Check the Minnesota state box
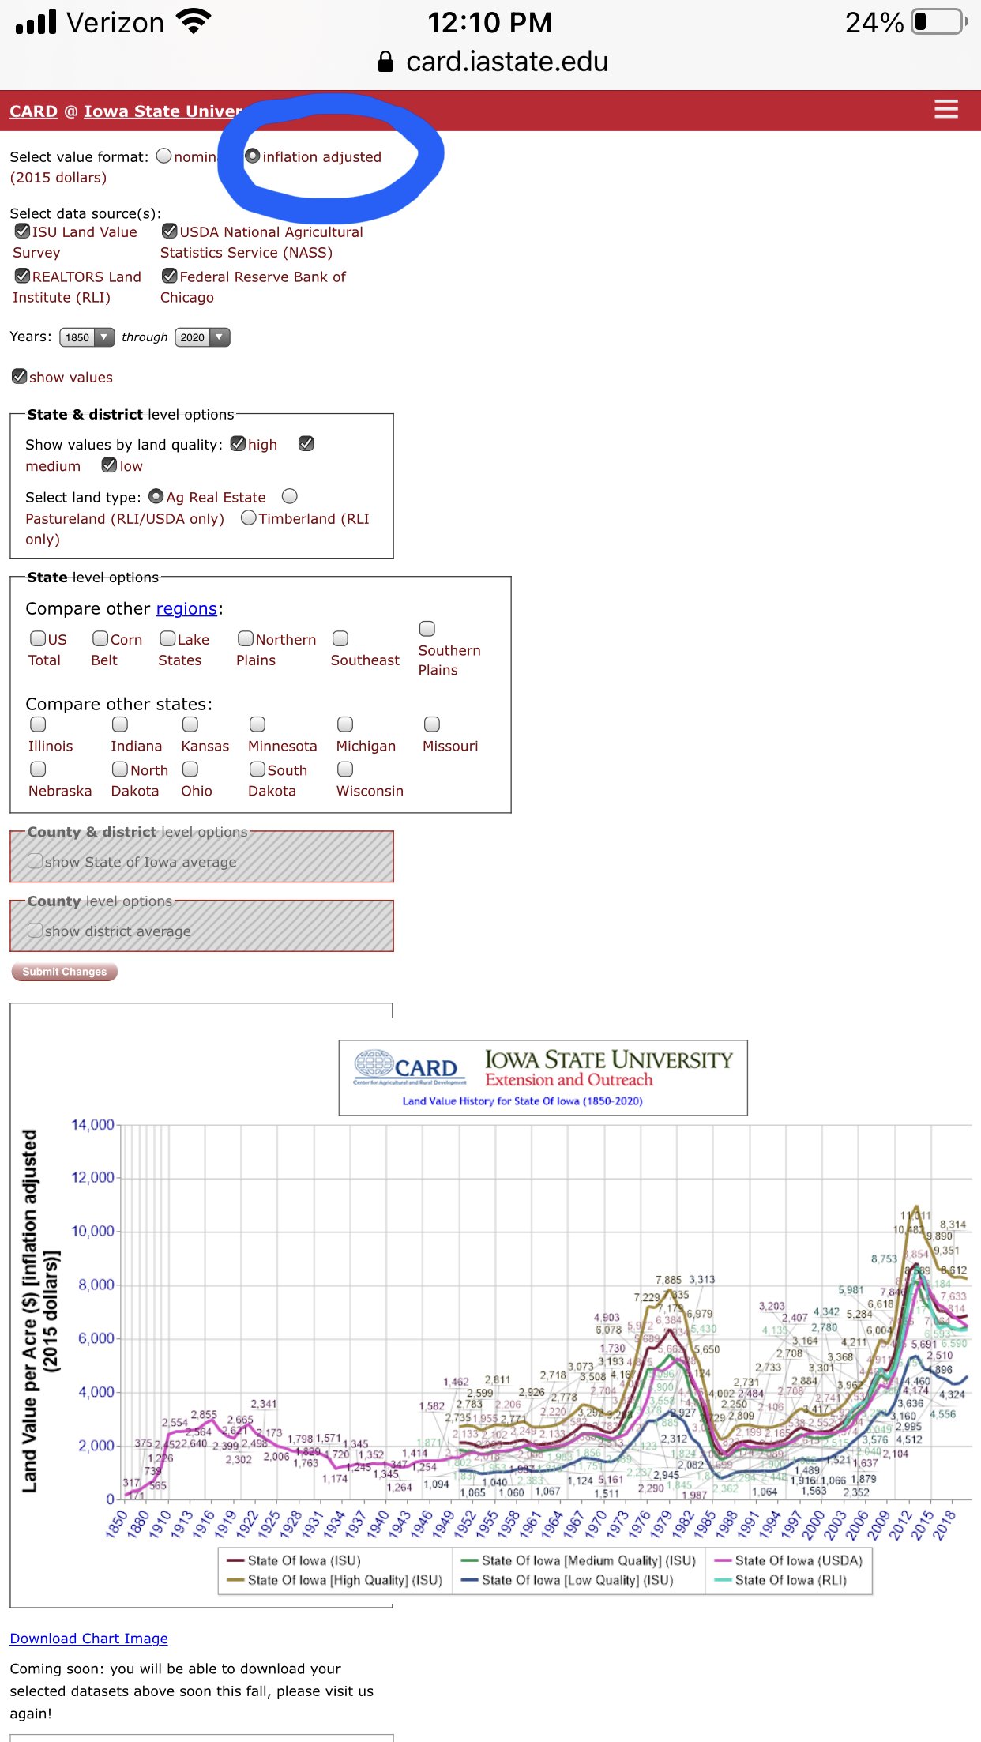The width and height of the screenshot is (981, 1742). 257,724
